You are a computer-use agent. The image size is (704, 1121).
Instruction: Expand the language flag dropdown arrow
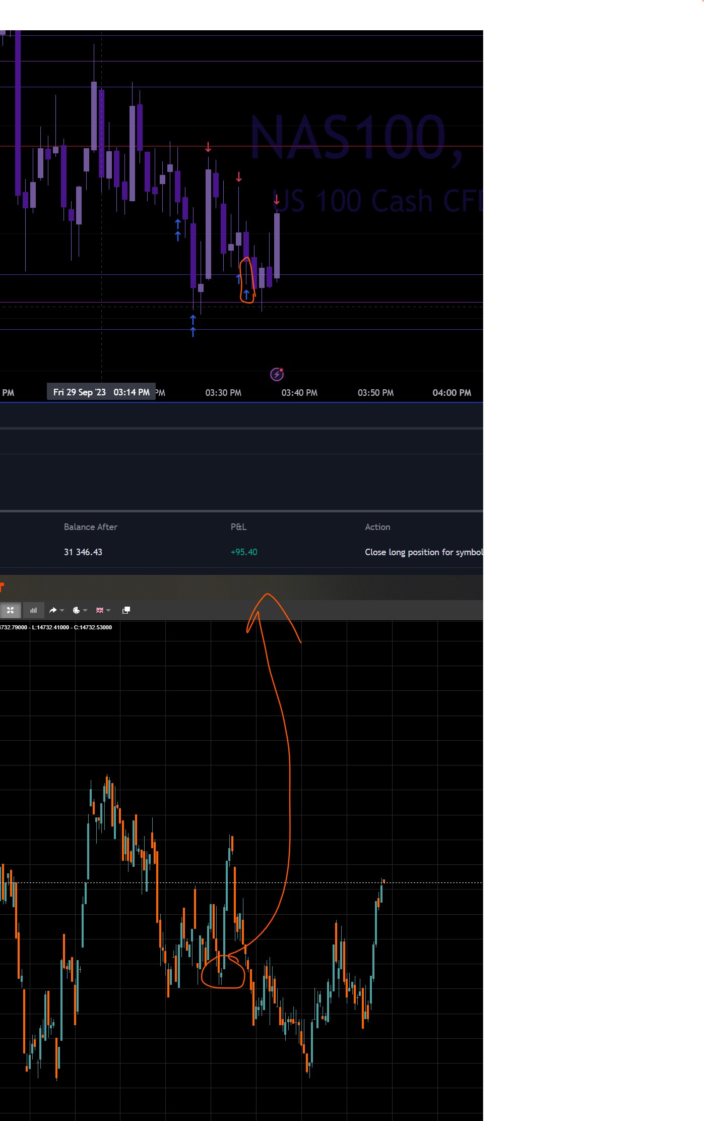pyautogui.click(x=108, y=611)
